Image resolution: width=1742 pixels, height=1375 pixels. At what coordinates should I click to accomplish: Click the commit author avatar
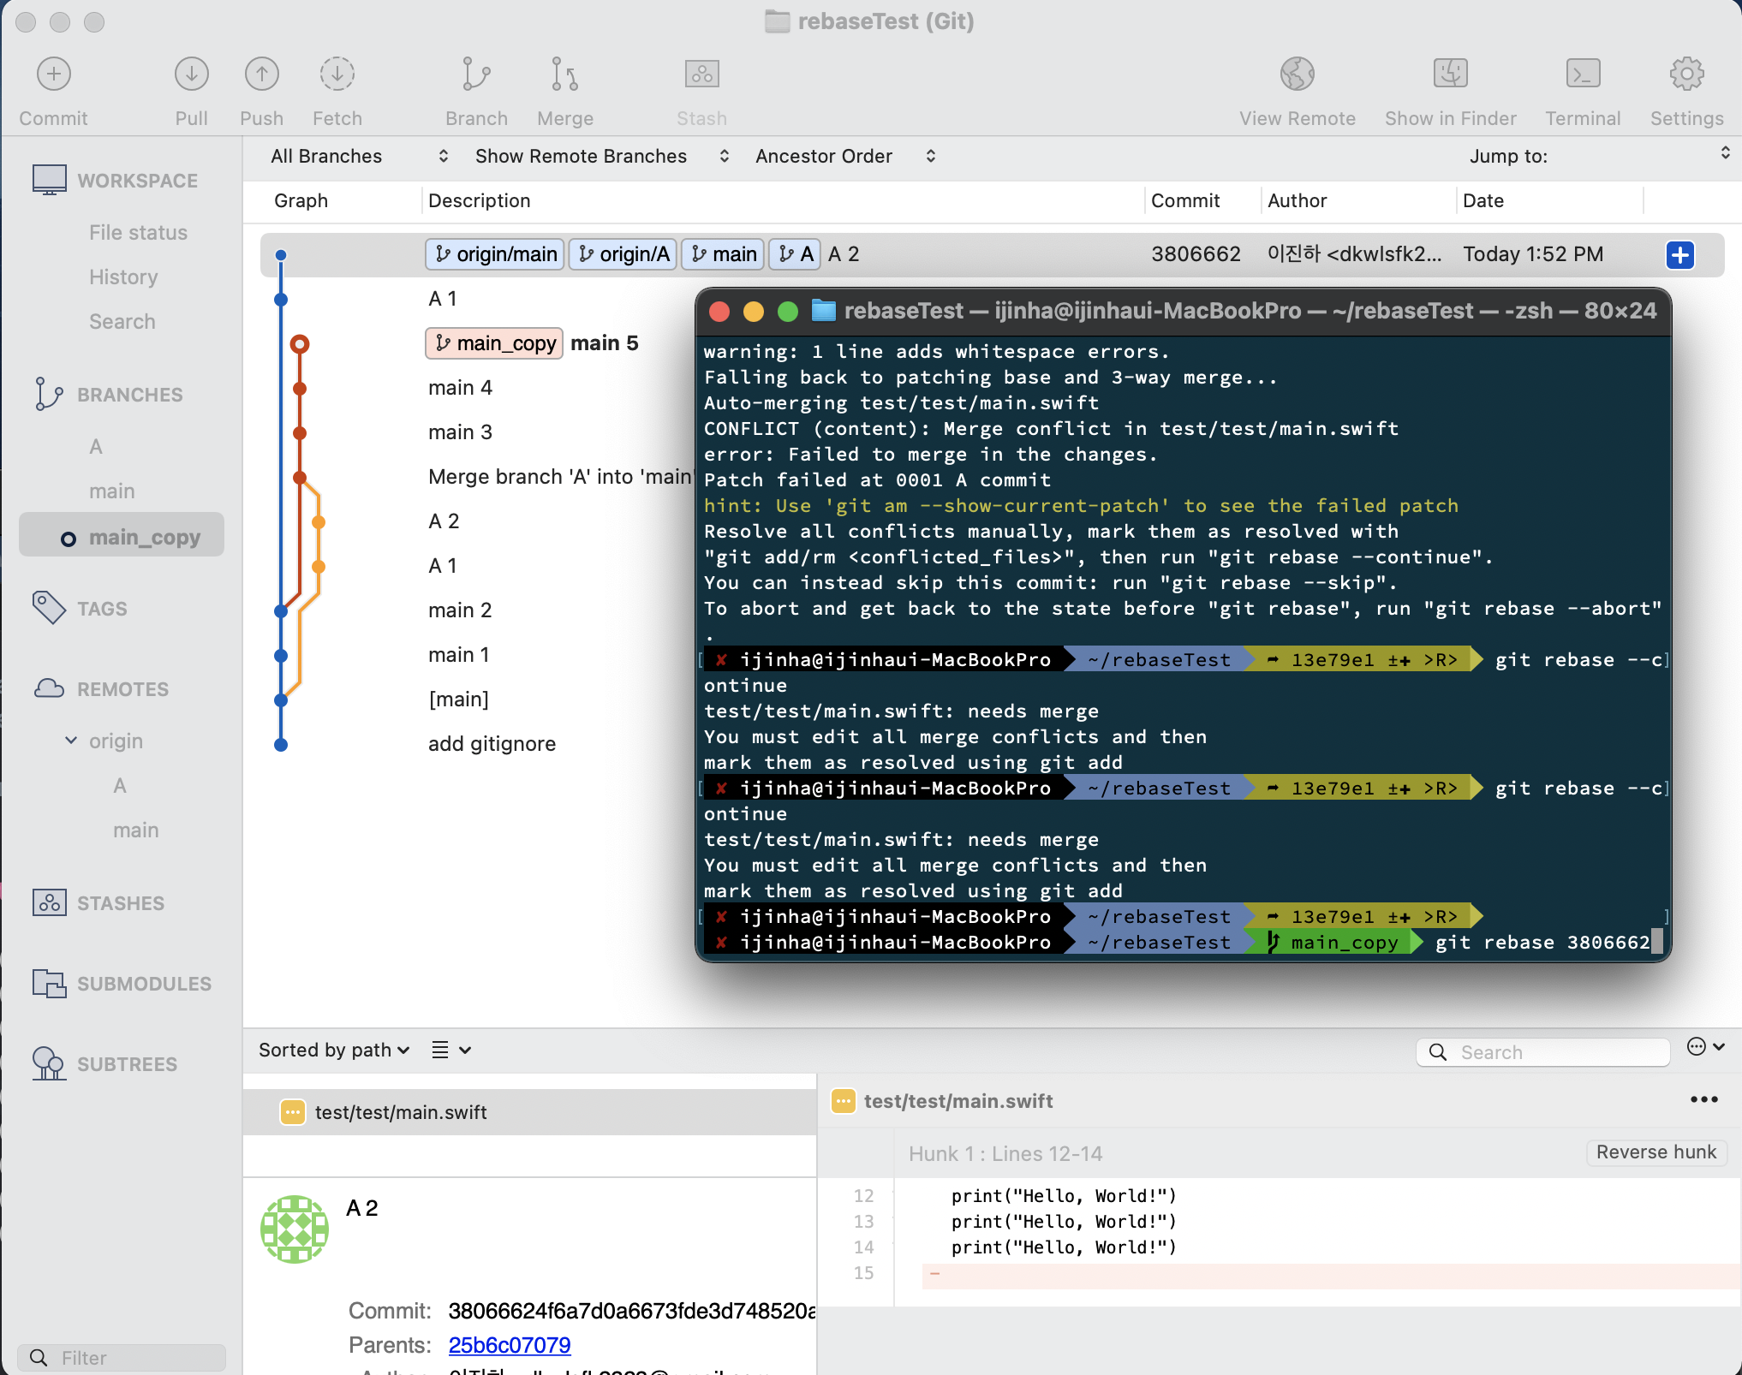coord(294,1229)
